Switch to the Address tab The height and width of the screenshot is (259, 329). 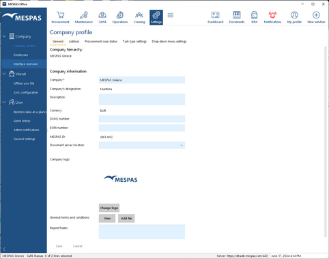[74, 42]
